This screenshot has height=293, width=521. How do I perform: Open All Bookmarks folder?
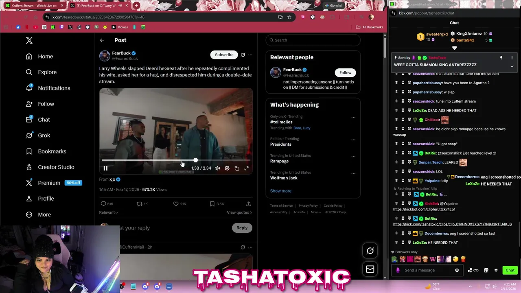click(370, 27)
